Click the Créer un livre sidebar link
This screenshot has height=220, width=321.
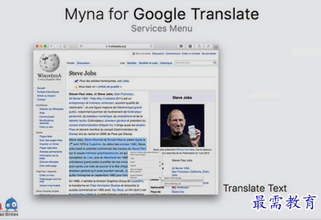click(x=47, y=175)
